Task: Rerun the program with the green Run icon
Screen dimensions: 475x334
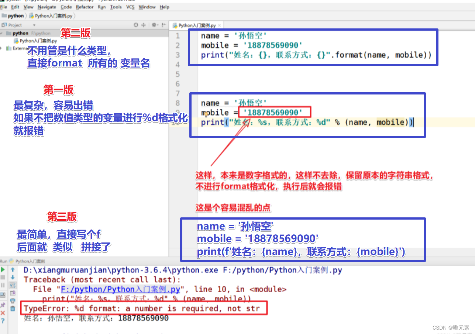Action: pyautogui.click(x=3, y=269)
